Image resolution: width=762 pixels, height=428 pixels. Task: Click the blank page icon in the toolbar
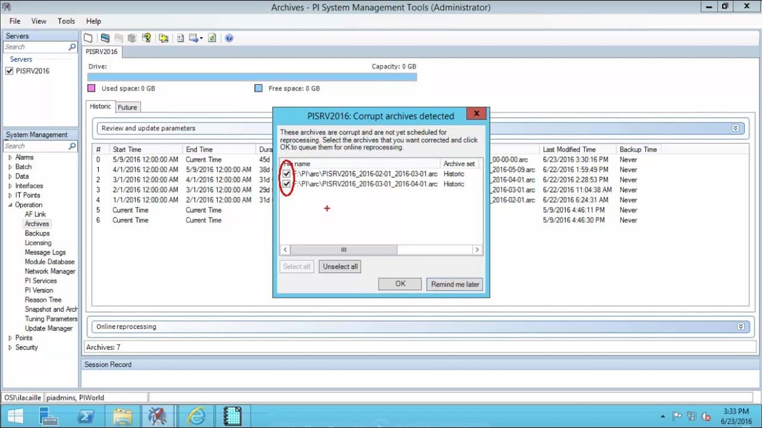click(x=88, y=38)
